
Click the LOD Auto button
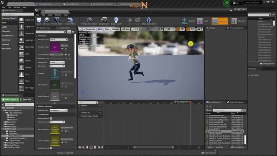(126, 29)
